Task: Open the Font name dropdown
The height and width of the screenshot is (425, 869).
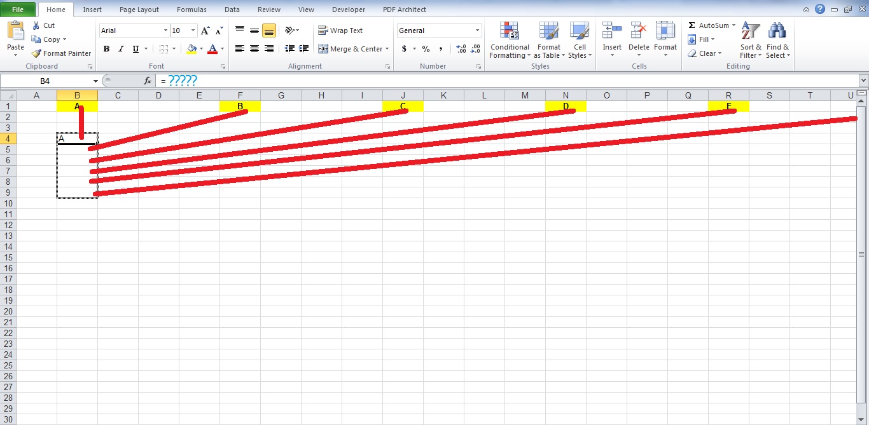Action: pos(165,30)
